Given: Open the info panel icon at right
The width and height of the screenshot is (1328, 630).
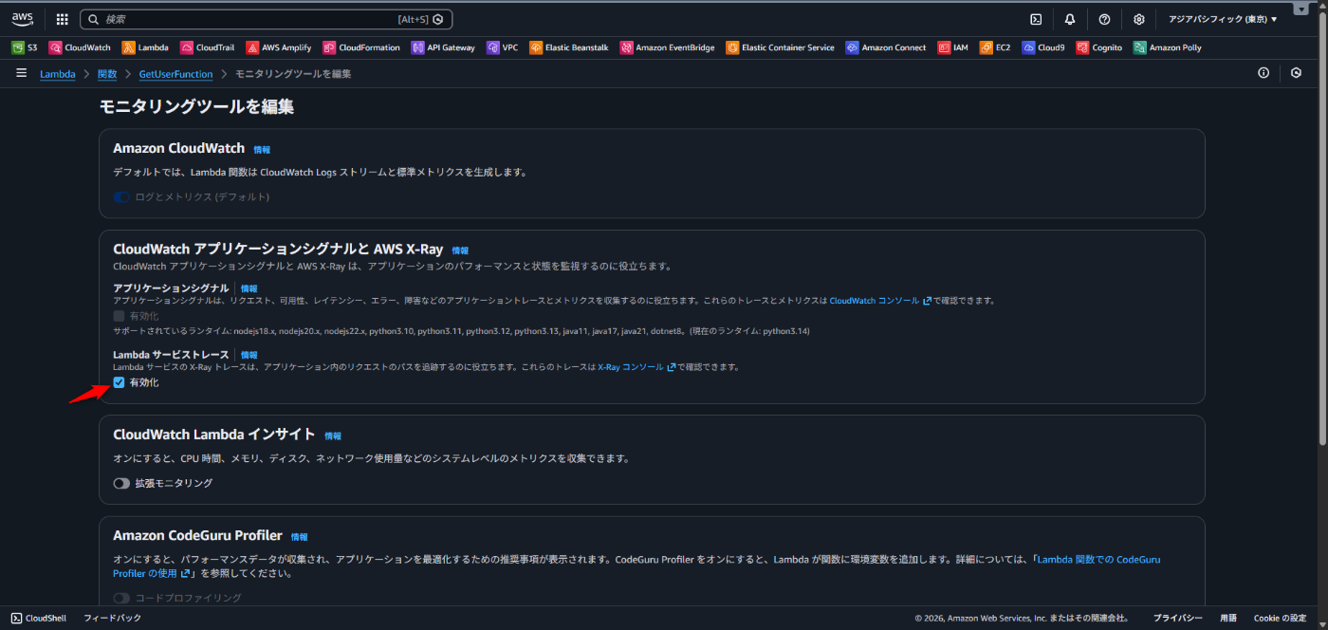Looking at the screenshot, I should (1263, 73).
